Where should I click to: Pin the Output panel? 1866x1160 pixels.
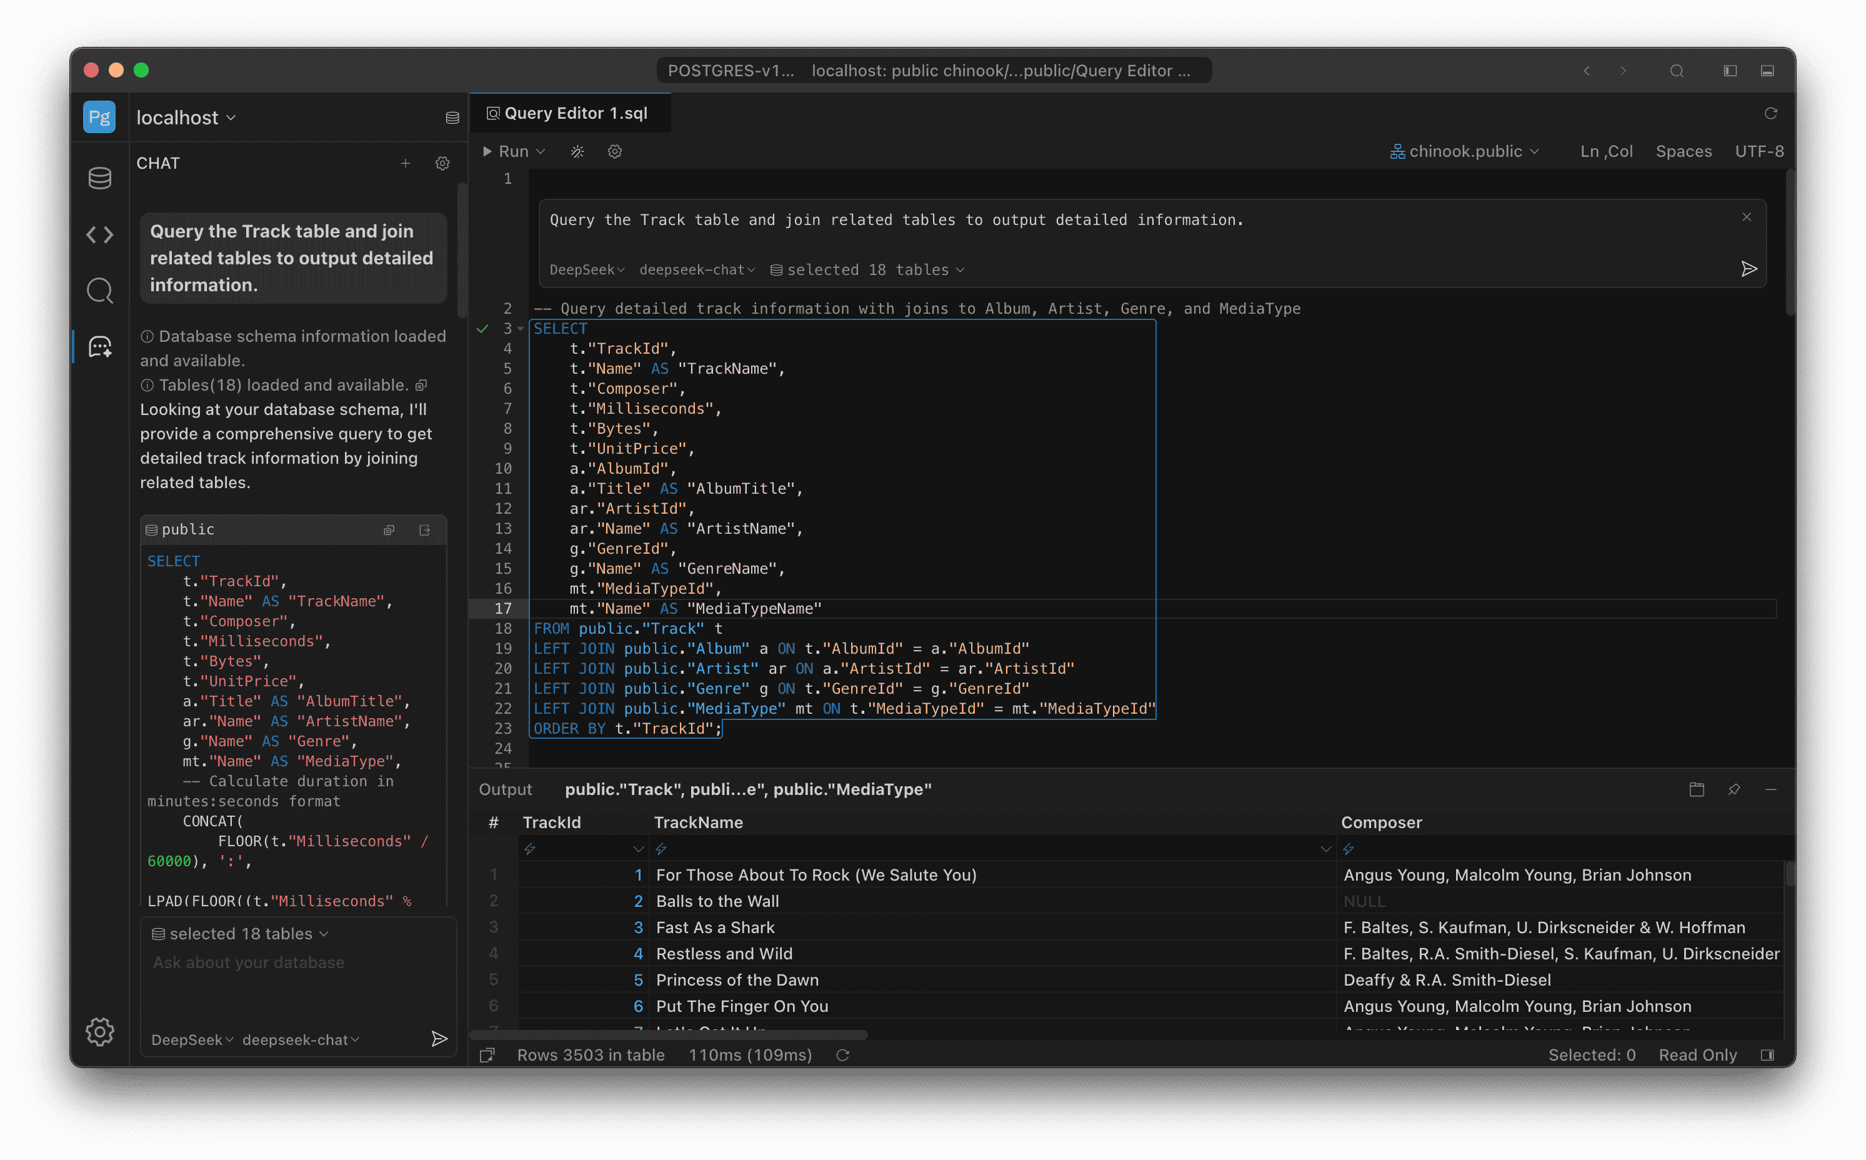1734,789
